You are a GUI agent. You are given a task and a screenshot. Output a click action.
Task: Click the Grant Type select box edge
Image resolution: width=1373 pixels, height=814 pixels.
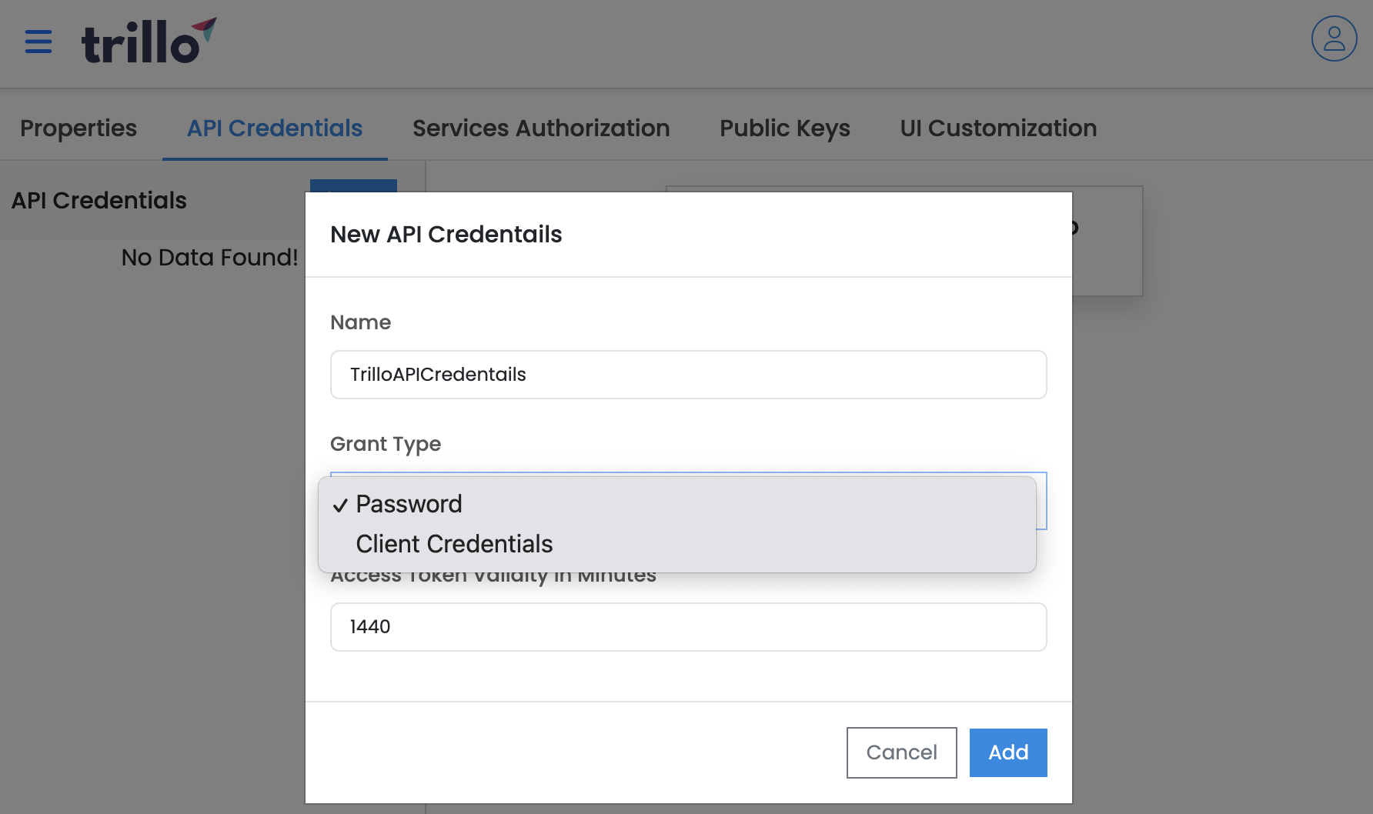1041,501
